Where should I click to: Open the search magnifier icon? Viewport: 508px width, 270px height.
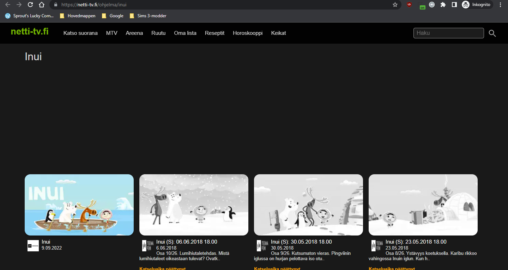492,33
